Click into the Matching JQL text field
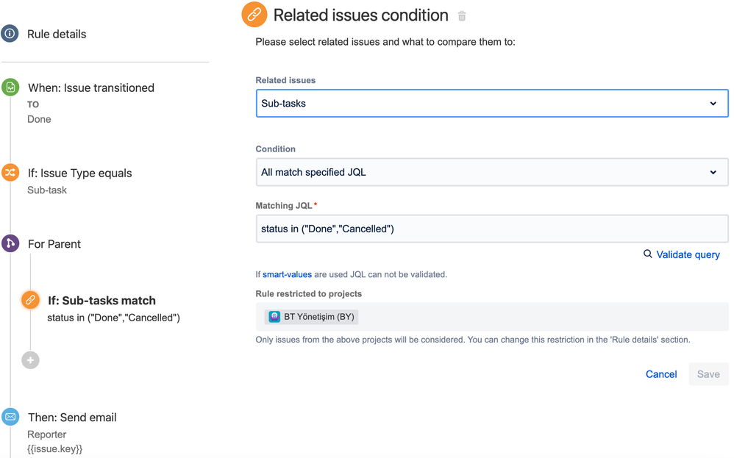734x458 pixels. tap(491, 229)
